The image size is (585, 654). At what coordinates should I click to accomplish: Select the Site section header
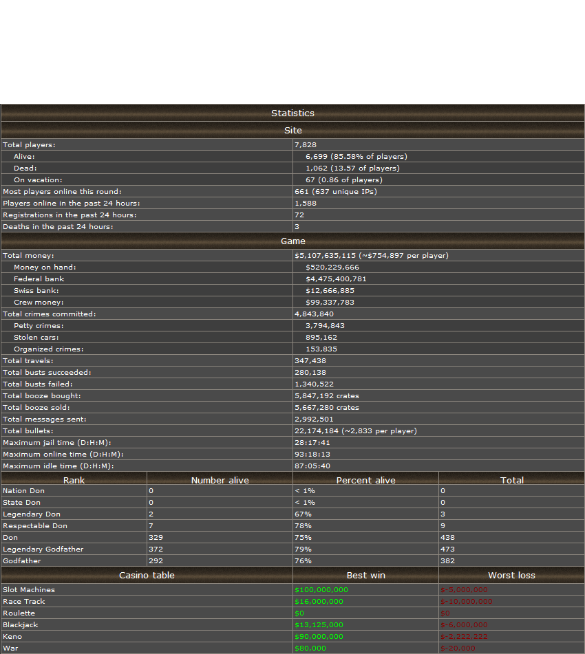click(292, 130)
